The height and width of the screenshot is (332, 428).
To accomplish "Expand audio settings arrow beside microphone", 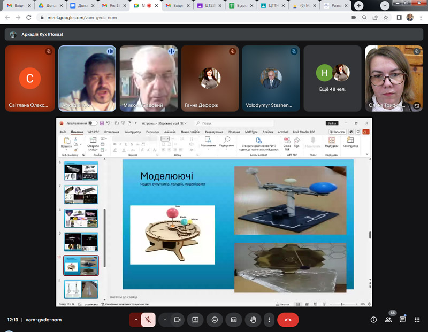I will pos(136,320).
